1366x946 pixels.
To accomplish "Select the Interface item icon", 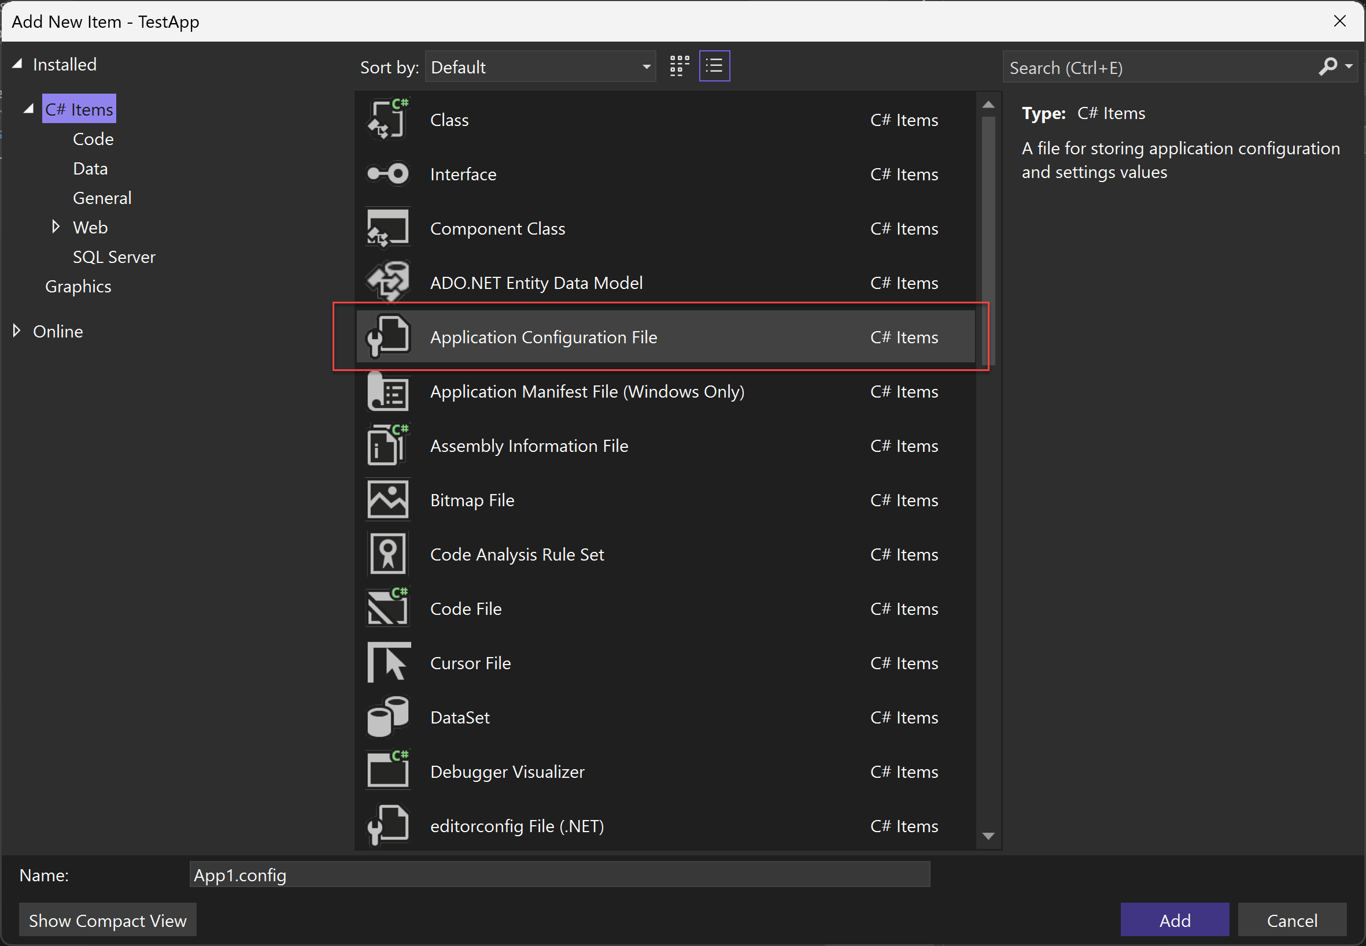I will [x=389, y=175].
